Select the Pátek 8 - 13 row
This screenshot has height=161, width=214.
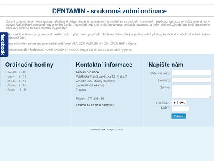[x=16, y=90]
